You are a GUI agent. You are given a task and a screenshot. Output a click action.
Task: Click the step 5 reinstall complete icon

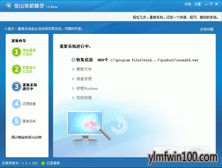tap(16, 121)
